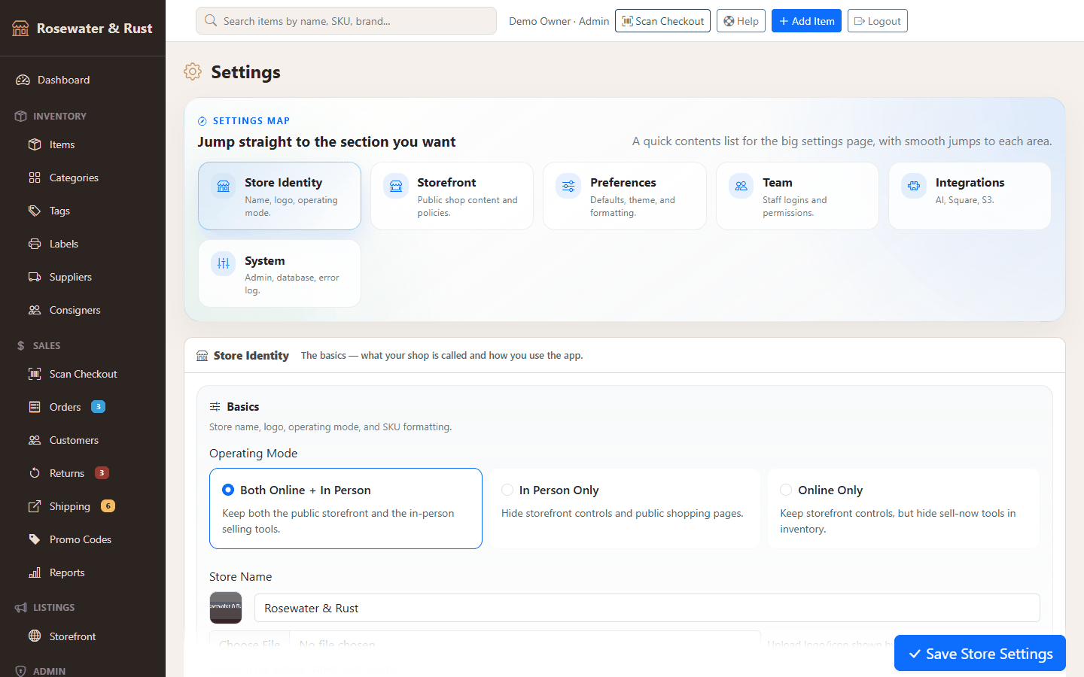The image size is (1084, 677).
Task: Click the Logout button
Action: [x=877, y=21]
